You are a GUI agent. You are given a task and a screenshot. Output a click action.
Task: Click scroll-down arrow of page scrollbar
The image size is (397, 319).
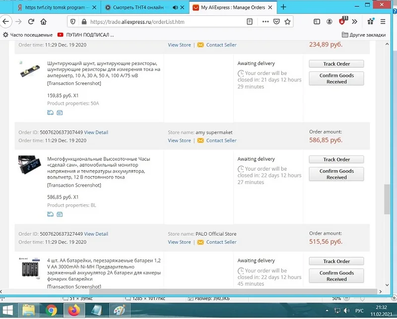pos(387,285)
